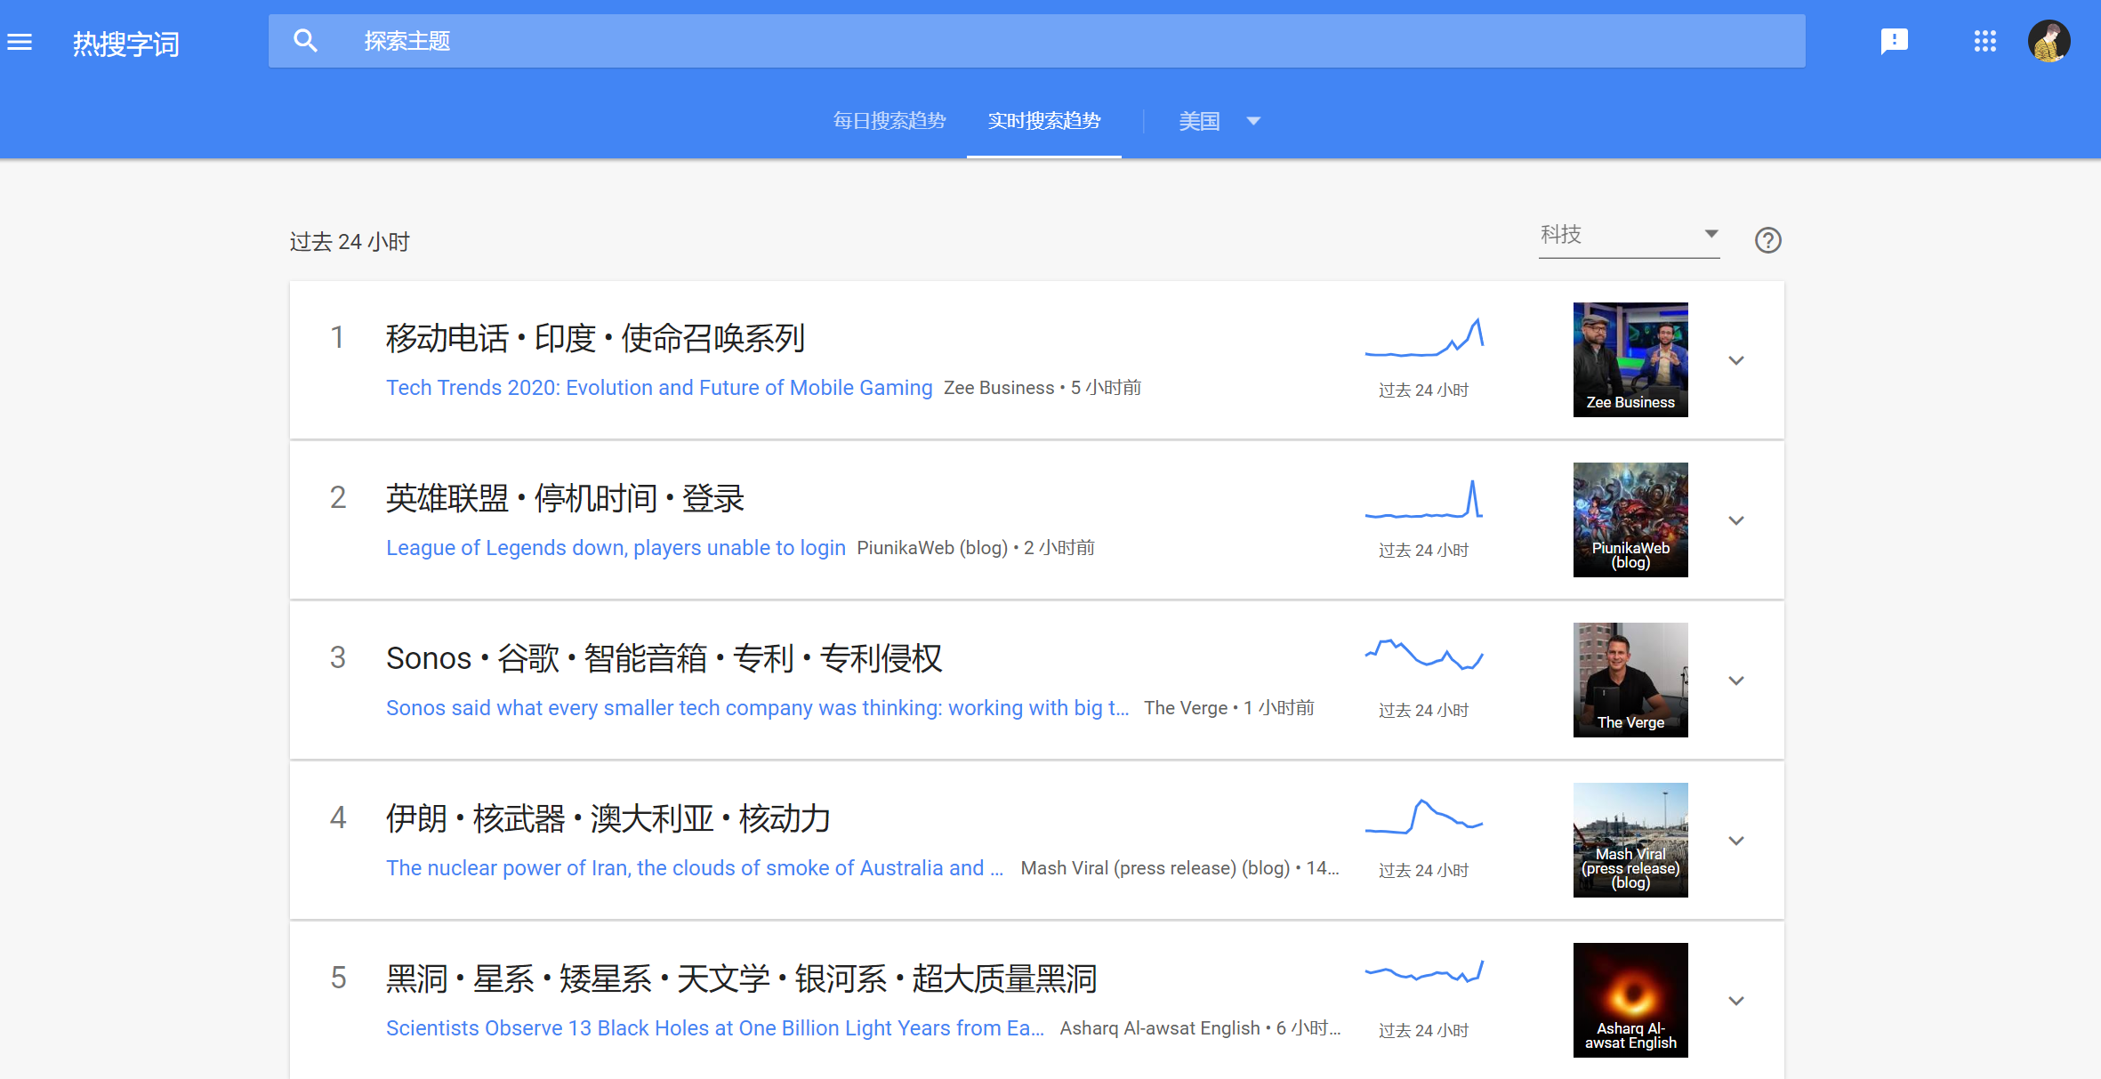Click the help question mark icon
Viewport: 2101px width, 1079px height.
point(1767,240)
